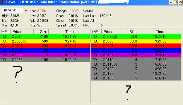Viewport: 183px width, 105px height.
Task: Select ask row priced 2.0150
Action: coord(136,78)
